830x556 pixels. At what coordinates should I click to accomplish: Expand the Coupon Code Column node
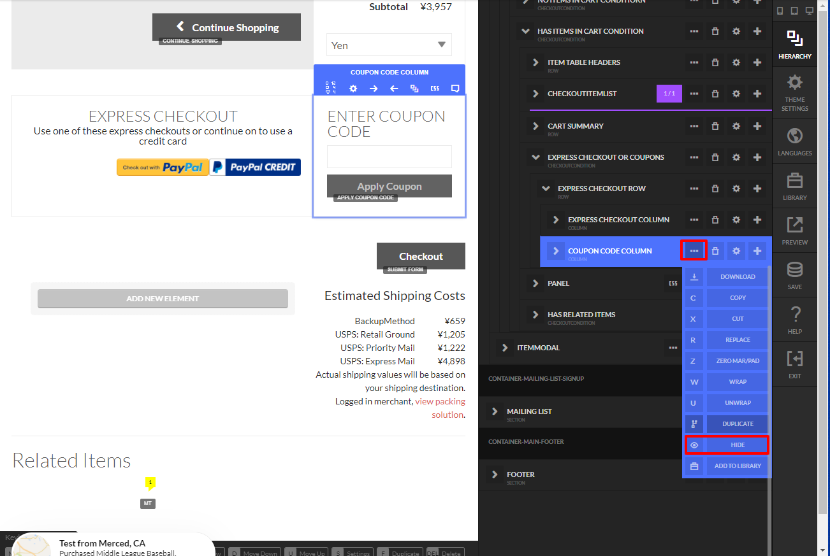tap(557, 251)
